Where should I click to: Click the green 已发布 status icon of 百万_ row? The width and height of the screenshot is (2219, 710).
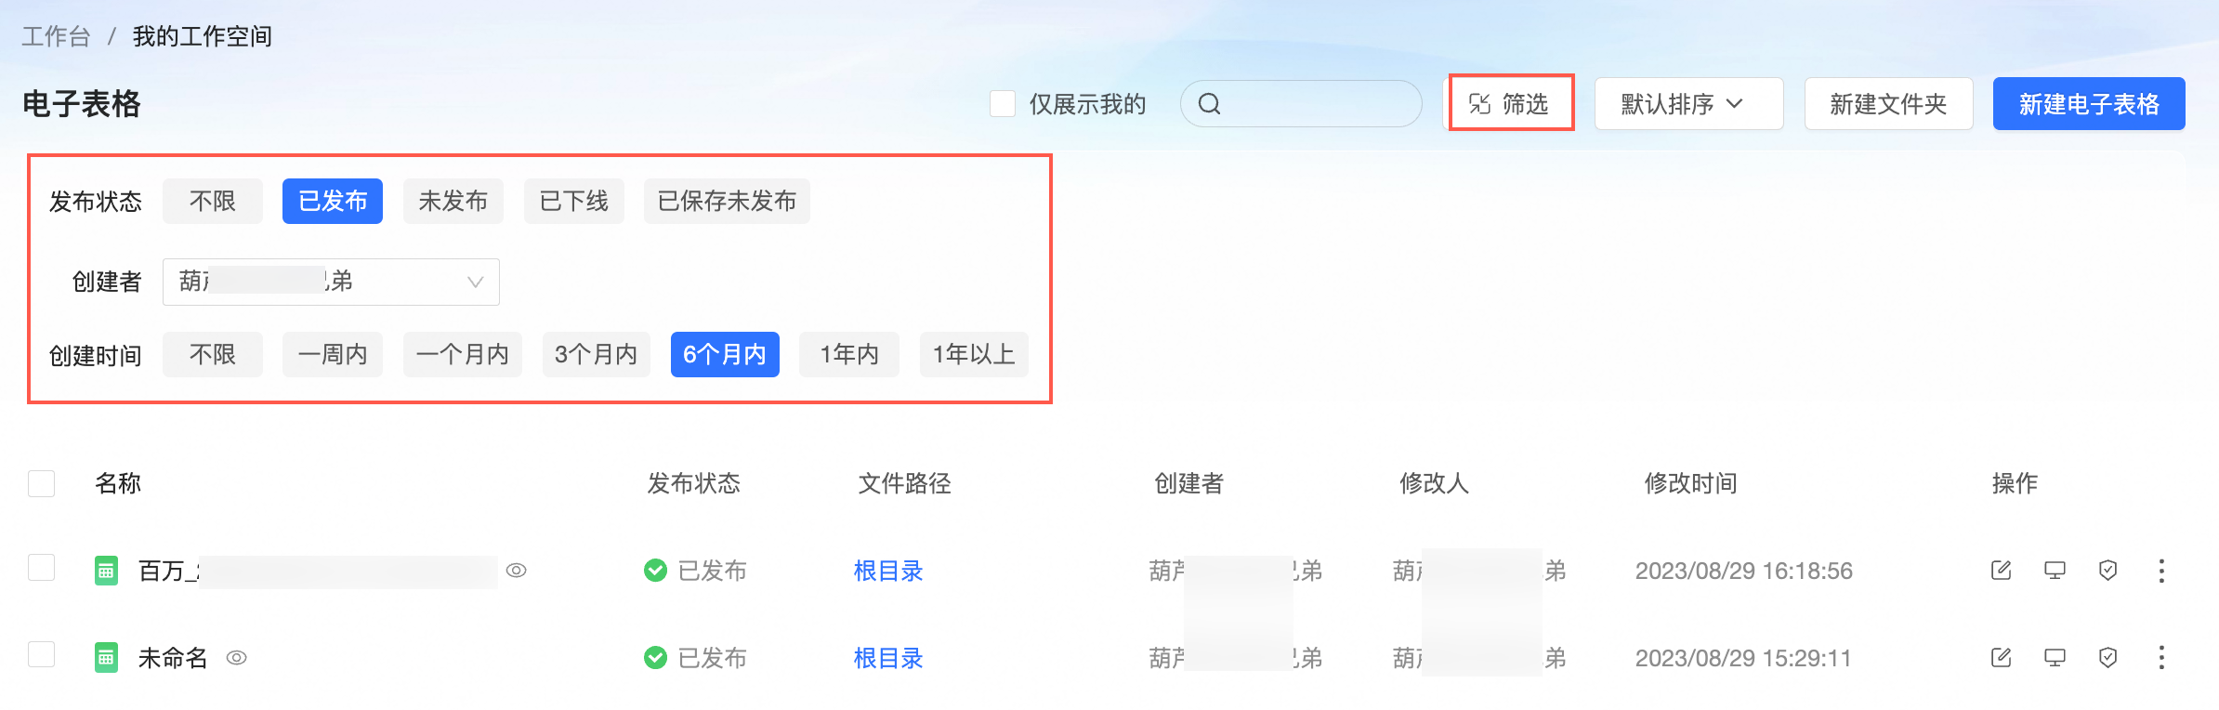pyautogui.click(x=655, y=571)
